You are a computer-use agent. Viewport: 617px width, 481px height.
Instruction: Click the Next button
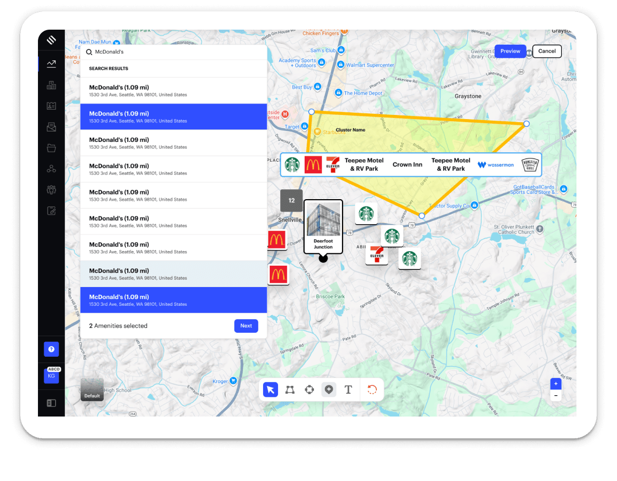246,326
